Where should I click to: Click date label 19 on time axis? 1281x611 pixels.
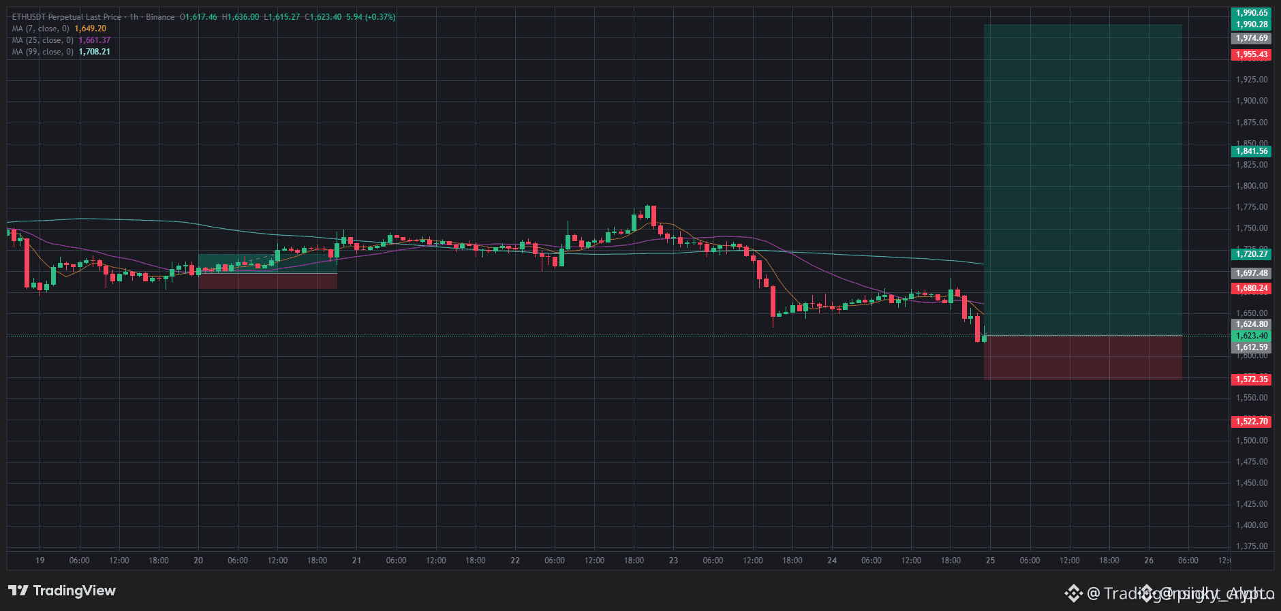tap(40, 561)
